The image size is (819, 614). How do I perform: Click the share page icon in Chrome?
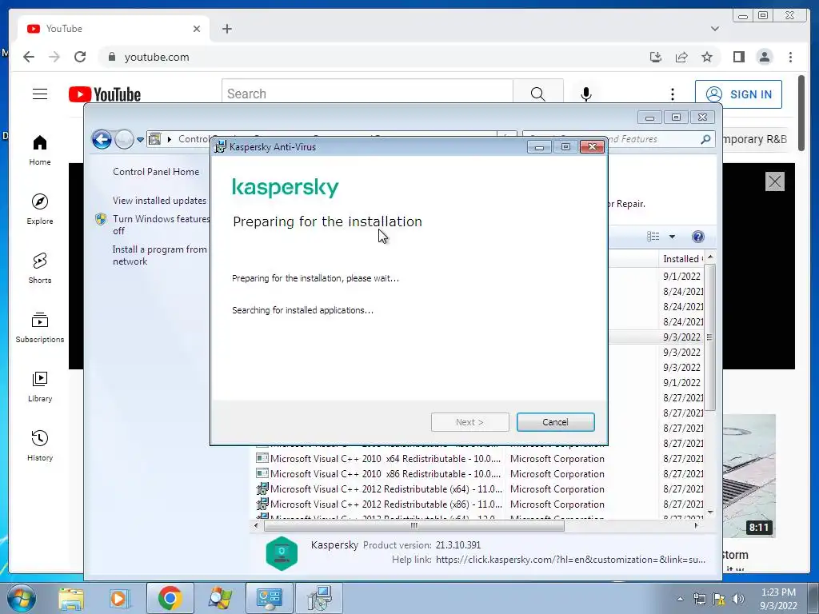pyautogui.click(x=681, y=57)
